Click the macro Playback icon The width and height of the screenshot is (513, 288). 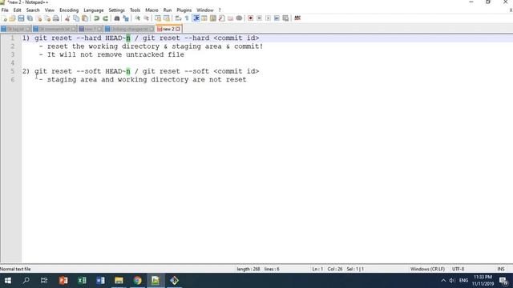click(269, 18)
